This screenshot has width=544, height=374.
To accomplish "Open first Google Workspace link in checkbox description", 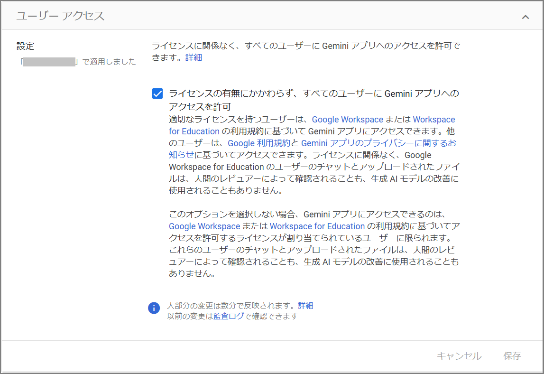I will click(x=347, y=120).
